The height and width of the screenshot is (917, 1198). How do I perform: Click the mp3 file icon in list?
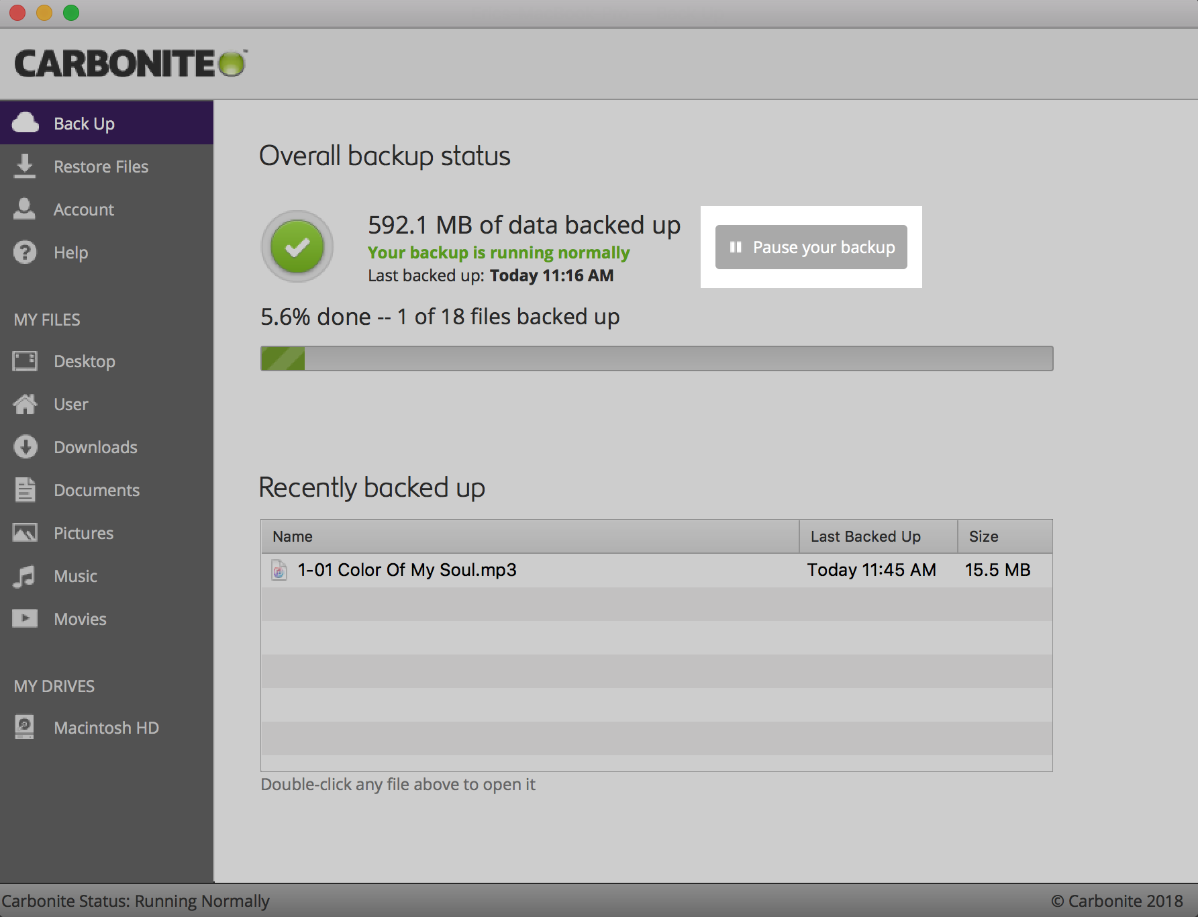279,571
